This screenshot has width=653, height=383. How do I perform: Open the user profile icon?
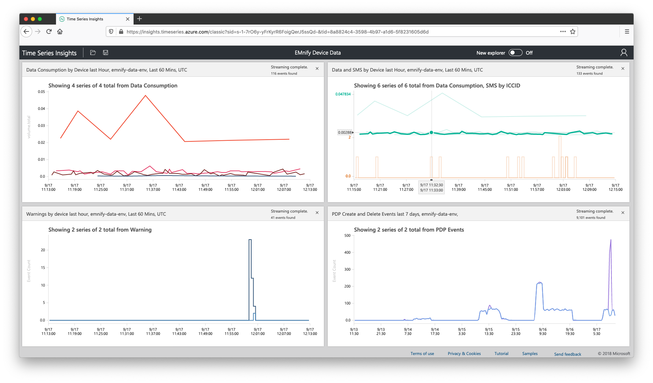tap(624, 53)
